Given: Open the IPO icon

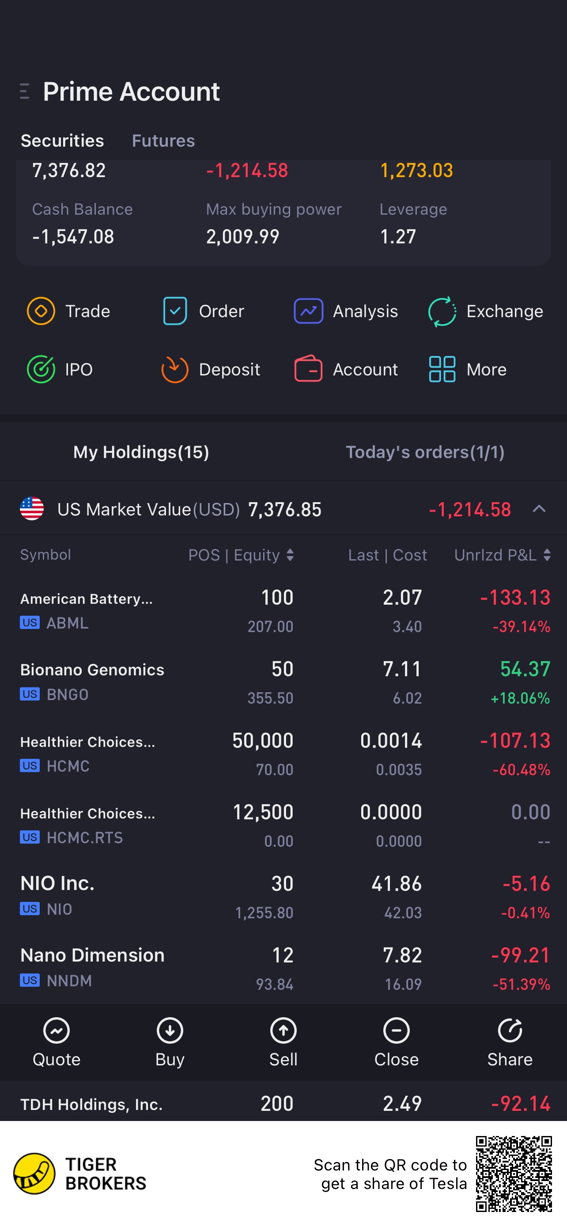Looking at the screenshot, I should pos(41,369).
